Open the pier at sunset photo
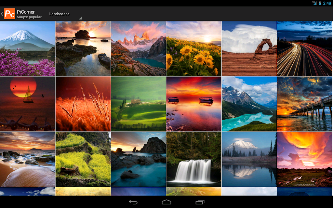 click(x=305, y=104)
